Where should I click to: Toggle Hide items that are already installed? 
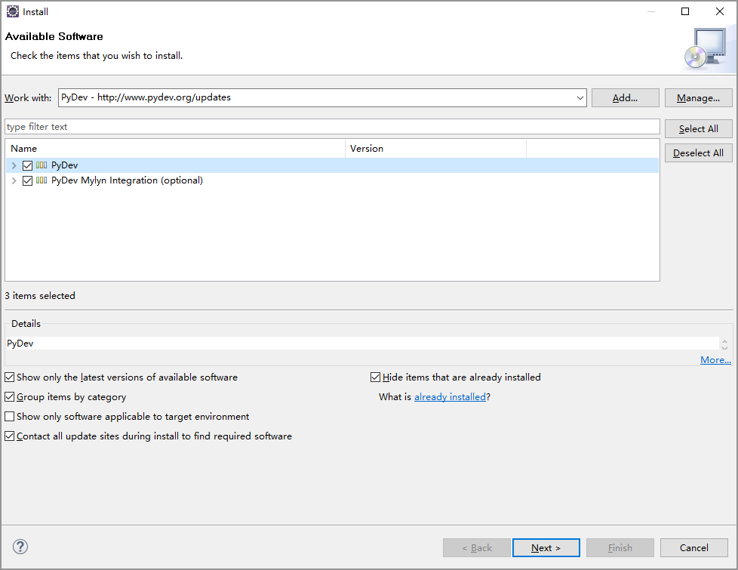click(x=375, y=377)
